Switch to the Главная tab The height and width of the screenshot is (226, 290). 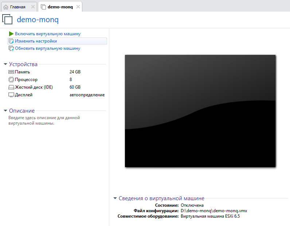(17, 7)
